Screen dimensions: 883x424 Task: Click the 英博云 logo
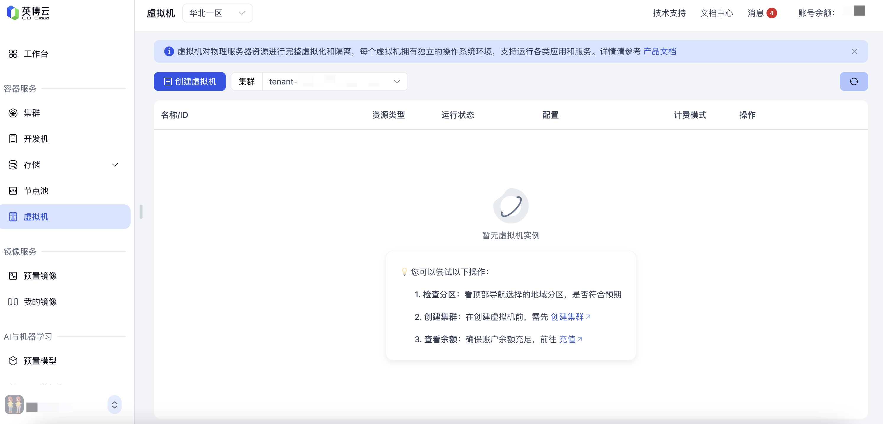(28, 13)
